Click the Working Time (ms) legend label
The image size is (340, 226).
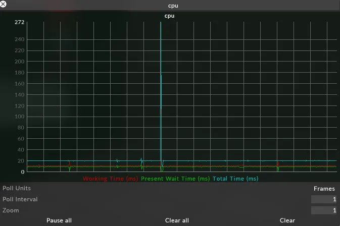coord(110,179)
